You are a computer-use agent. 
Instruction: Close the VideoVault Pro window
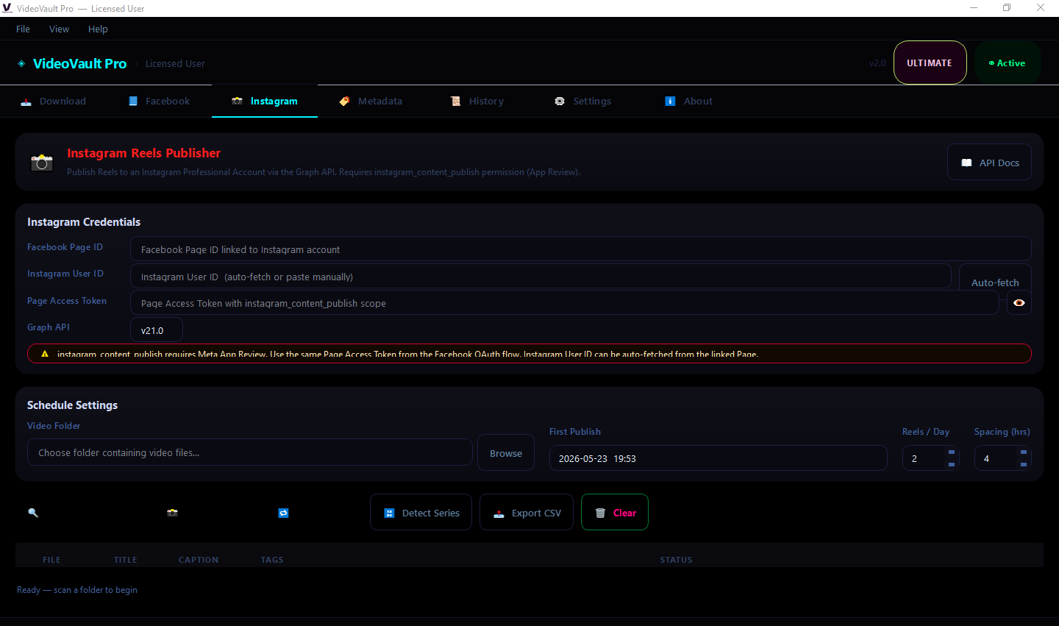(1041, 8)
